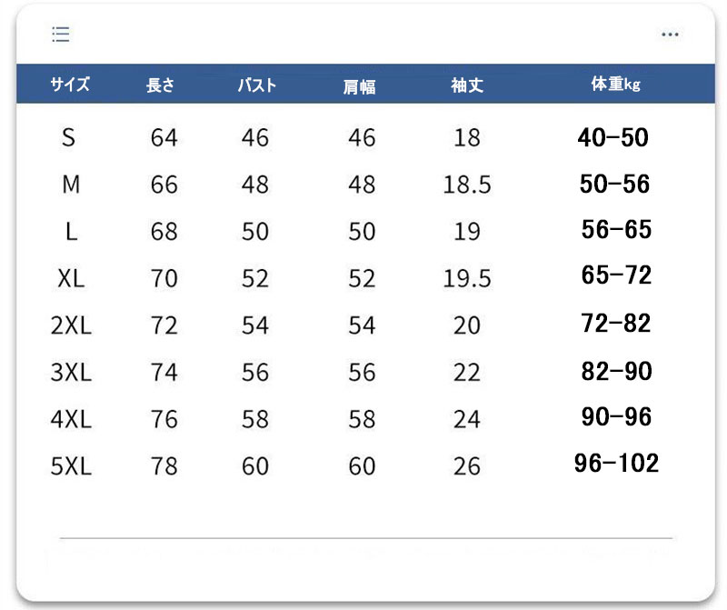Click the サイズ column header
The image size is (727, 610).
coord(70,85)
